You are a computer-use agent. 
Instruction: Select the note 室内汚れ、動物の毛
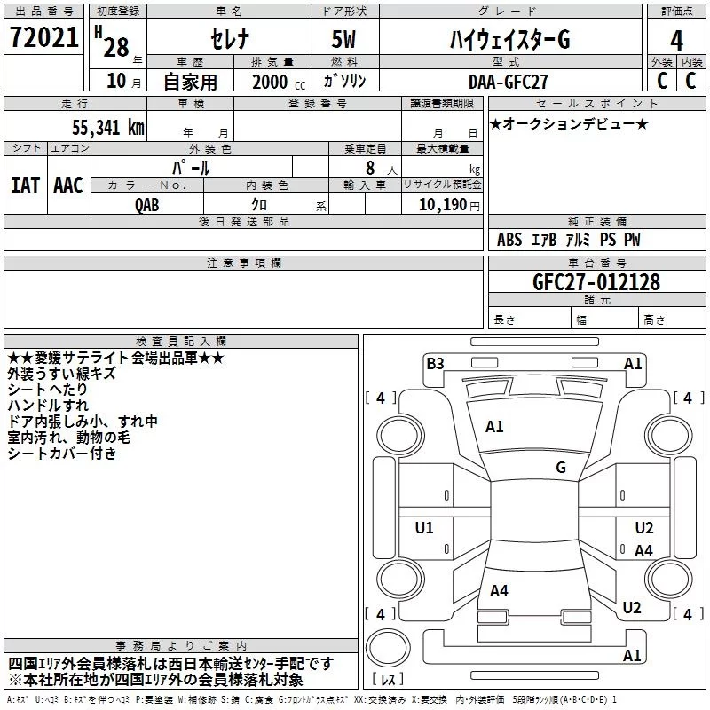[69, 437]
